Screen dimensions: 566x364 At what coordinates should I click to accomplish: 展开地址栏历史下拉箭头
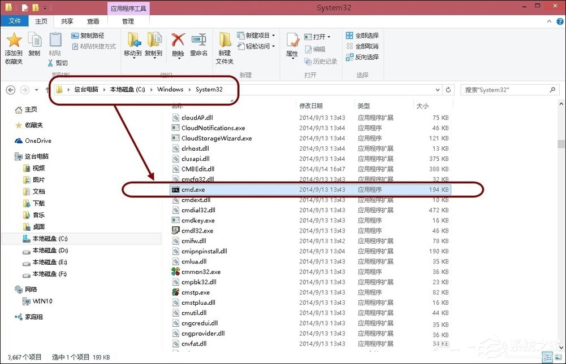tap(438, 89)
